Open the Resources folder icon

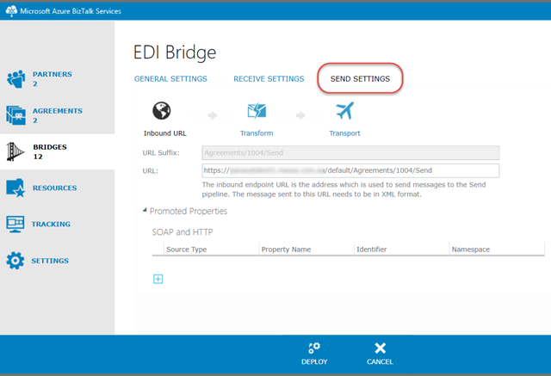tap(17, 188)
